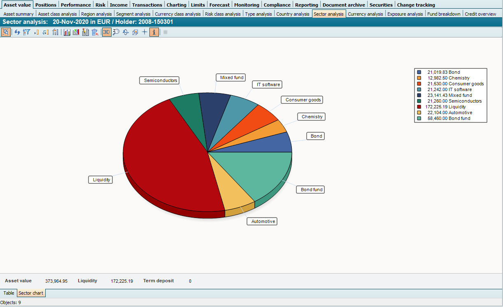The height and width of the screenshot is (307, 503).
Task: Click the bar chart icon in toolbar
Action: (x=67, y=32)
